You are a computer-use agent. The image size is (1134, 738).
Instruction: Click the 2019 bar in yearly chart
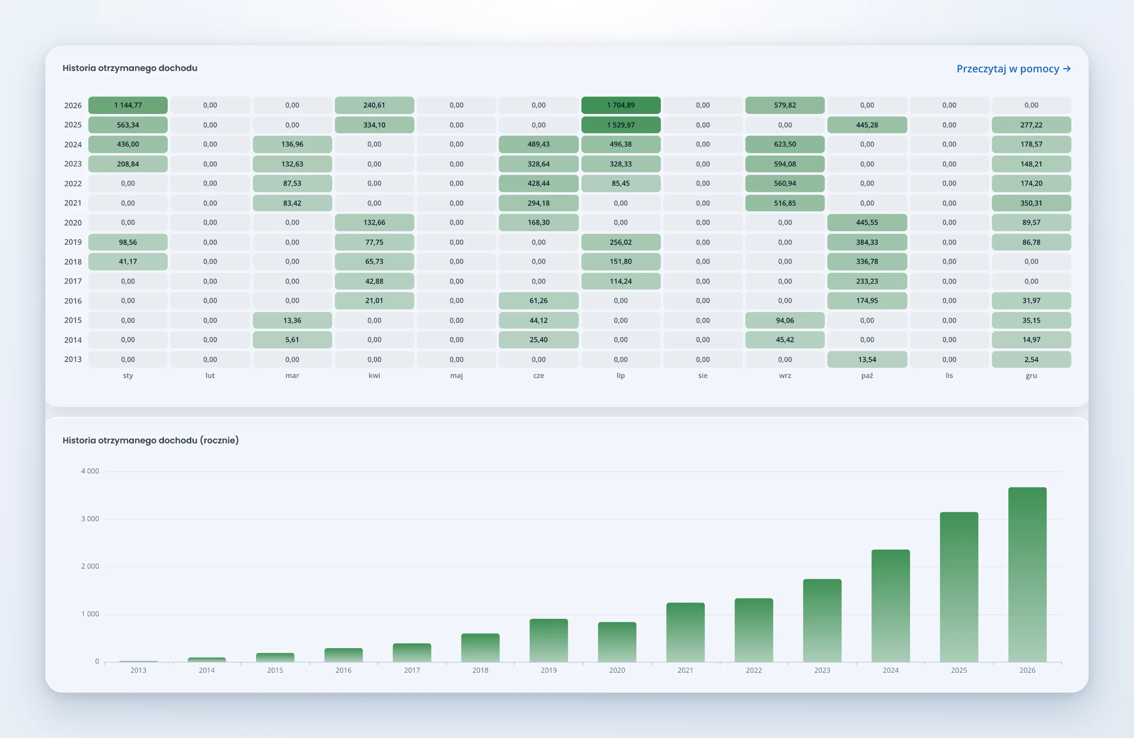tap(549, 640)
